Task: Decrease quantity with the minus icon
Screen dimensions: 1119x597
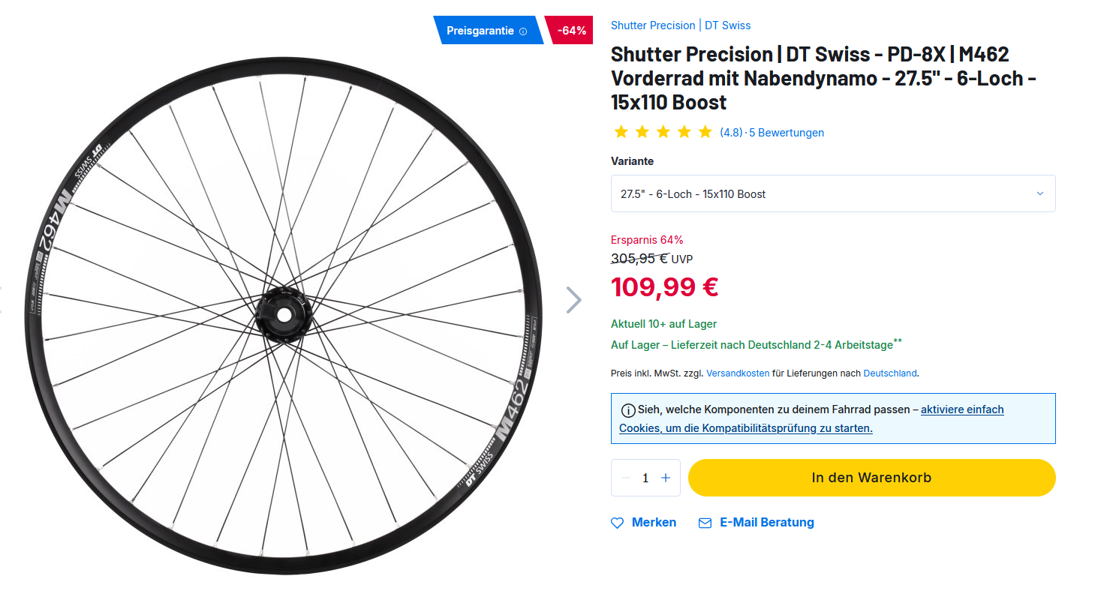Action: pyautogui.click(x=625, y=478)
